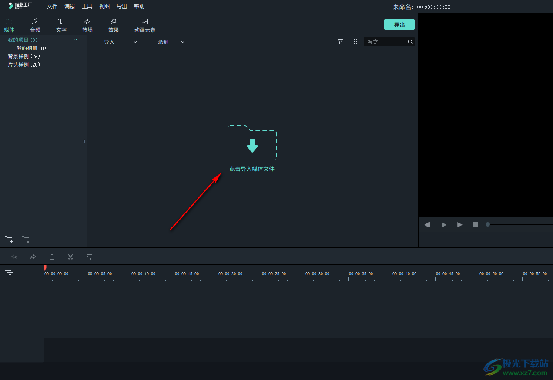Click the redo arrow in timeline toolbar
This screenshot has width=553, height=380.
point(33,257)
